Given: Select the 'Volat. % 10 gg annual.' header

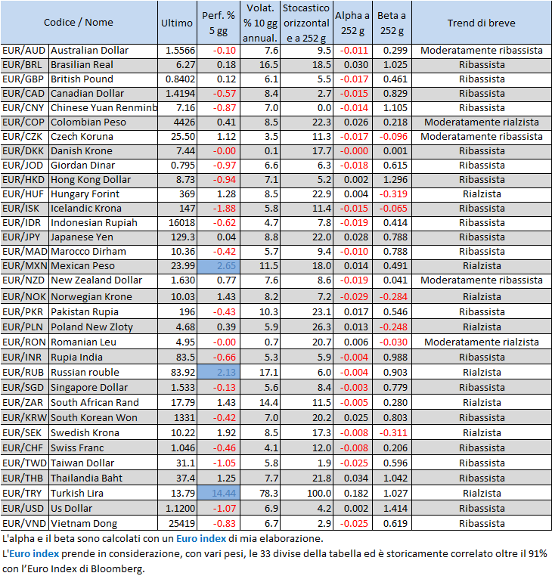Looking at the screenshot, I should pos(260,23).
